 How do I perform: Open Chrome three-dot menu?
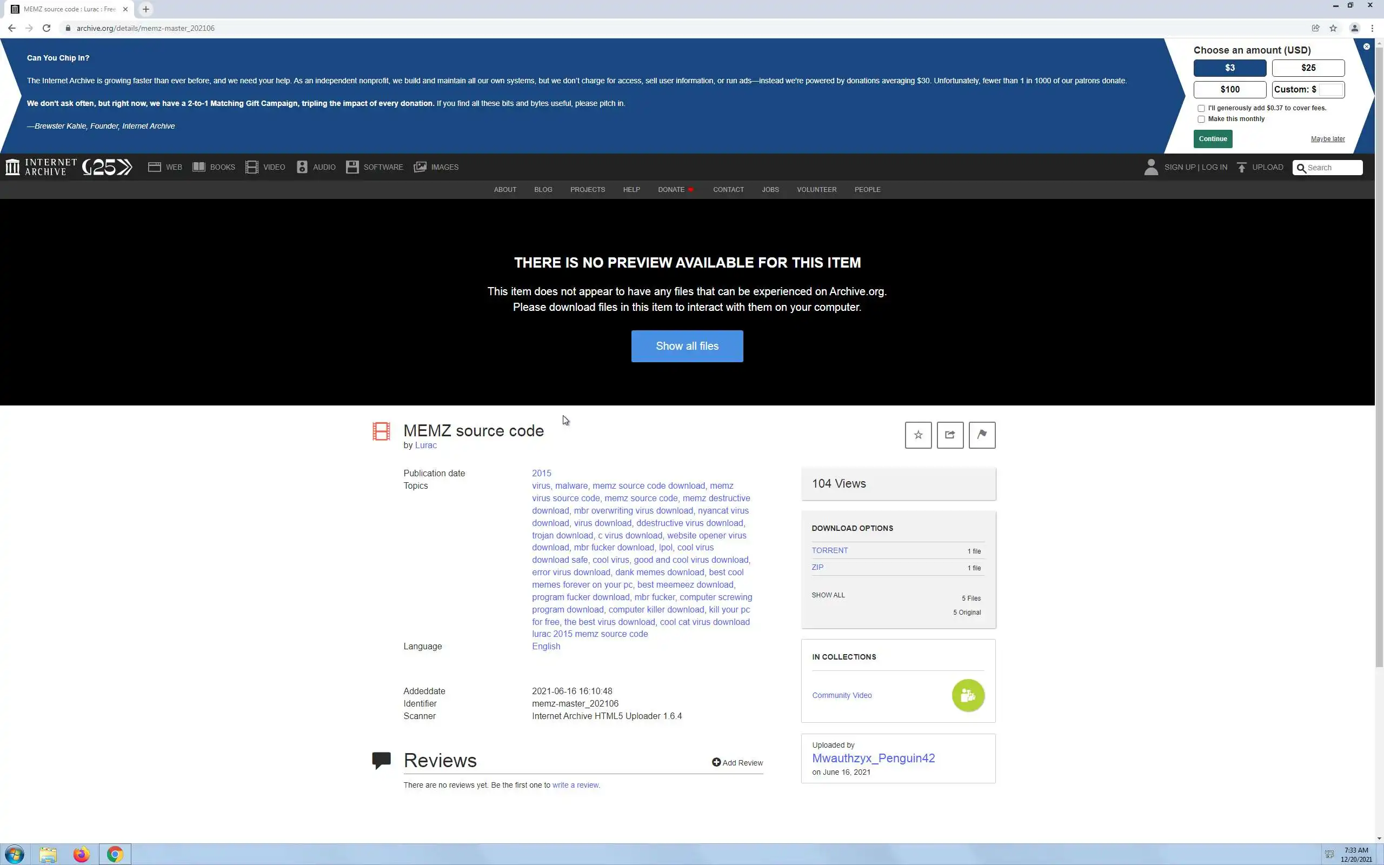click(1372, 28)
